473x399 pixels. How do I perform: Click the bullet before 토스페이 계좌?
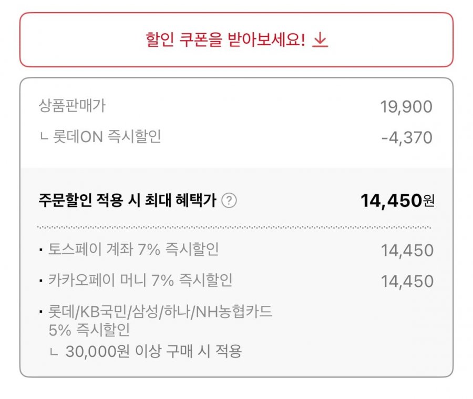pyautogui.click(x=41, y=250)
